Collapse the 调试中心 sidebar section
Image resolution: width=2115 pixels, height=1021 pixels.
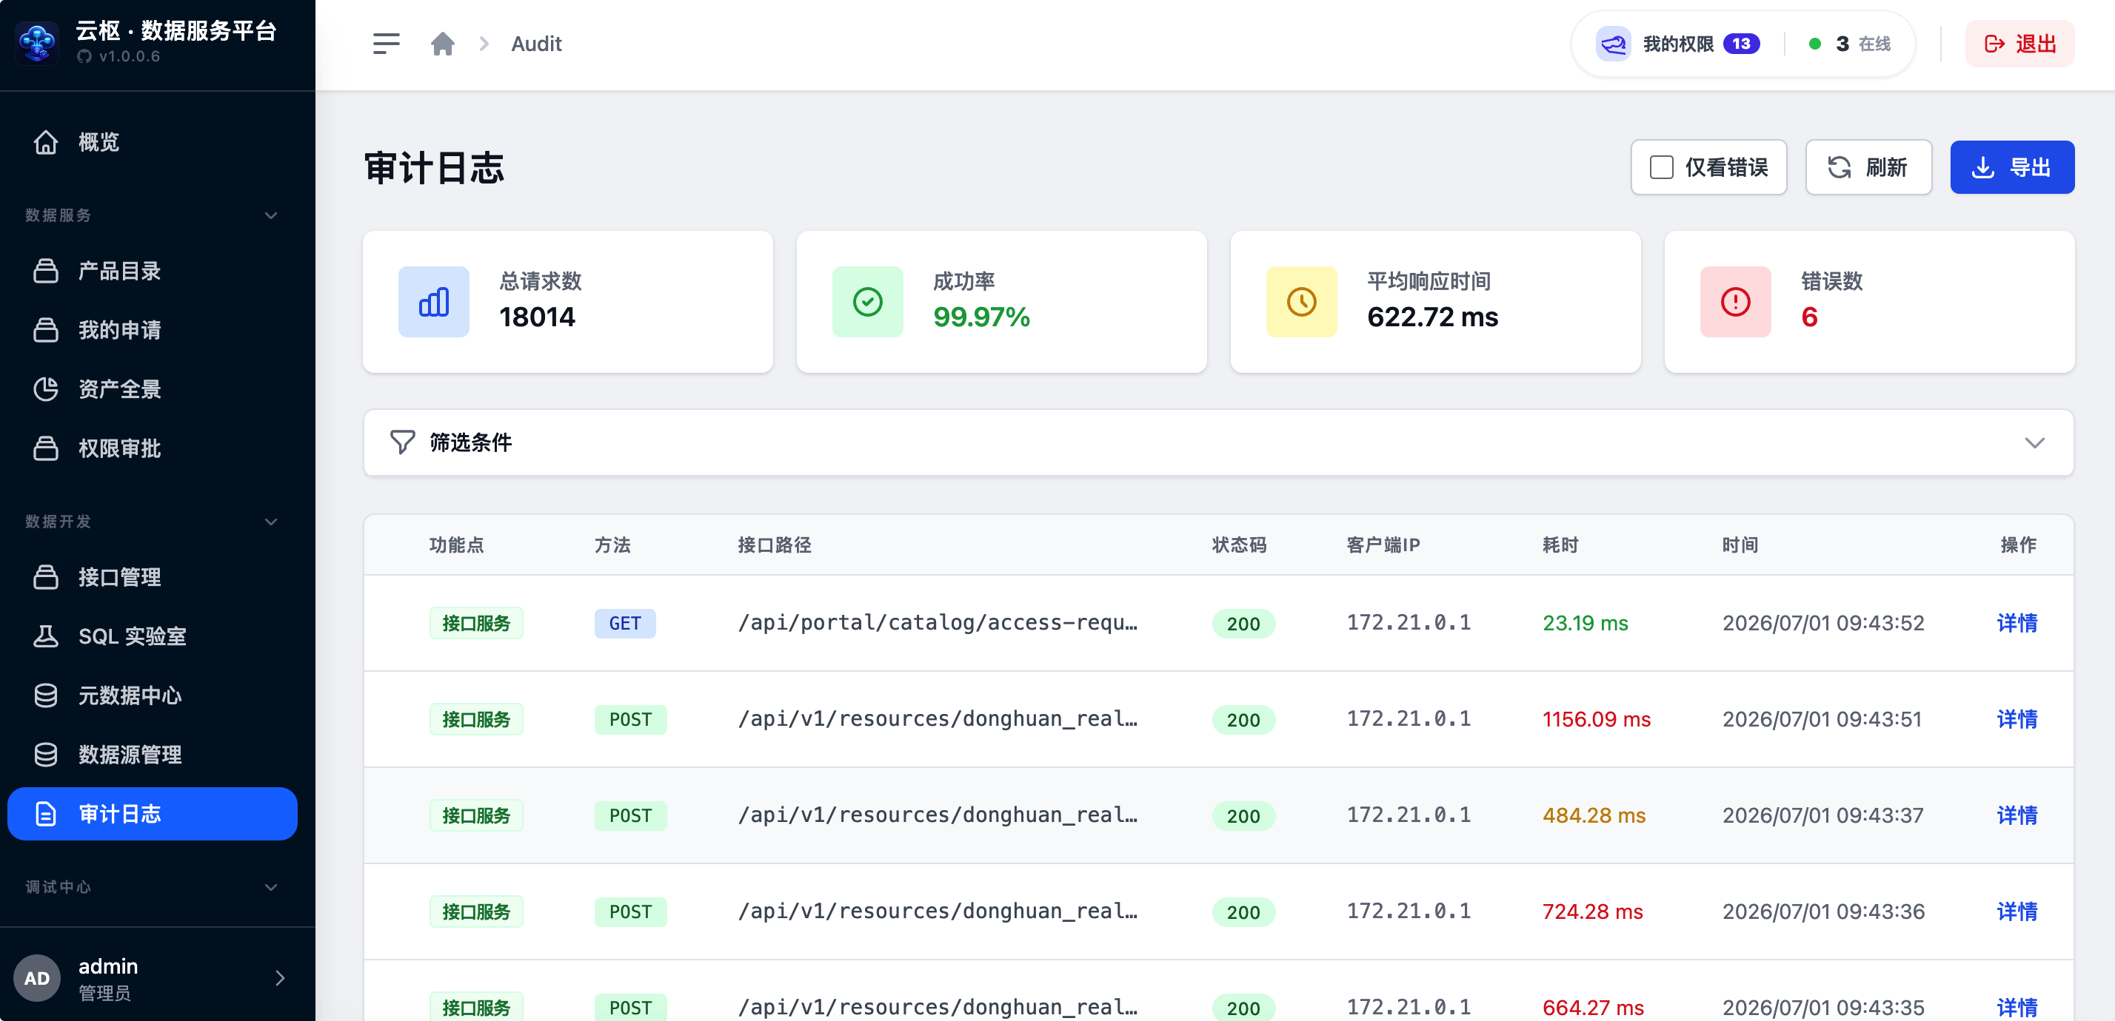[x=271, y=886]
